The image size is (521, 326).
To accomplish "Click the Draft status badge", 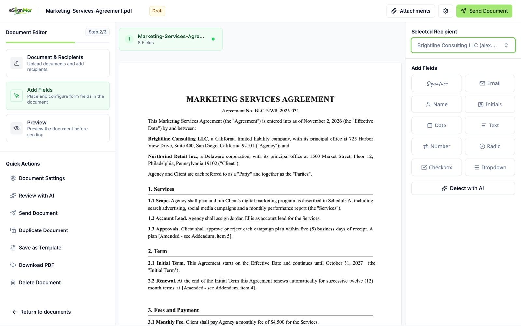I will tap(157, 11).
